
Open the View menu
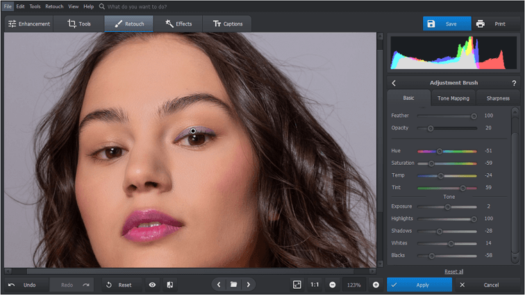click(74, 6)
